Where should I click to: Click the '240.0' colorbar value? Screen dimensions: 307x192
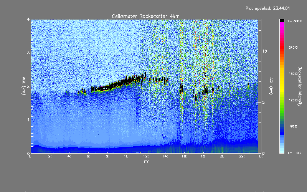point(293,47)
